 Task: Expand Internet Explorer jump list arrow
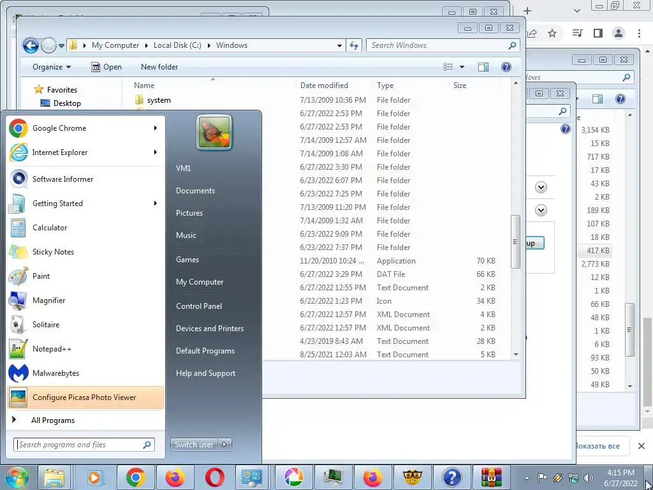[x=156, y=152]
